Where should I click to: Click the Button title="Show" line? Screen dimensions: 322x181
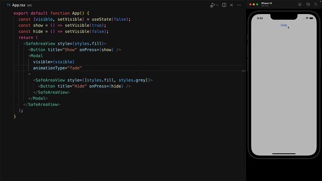click(74, 50)
